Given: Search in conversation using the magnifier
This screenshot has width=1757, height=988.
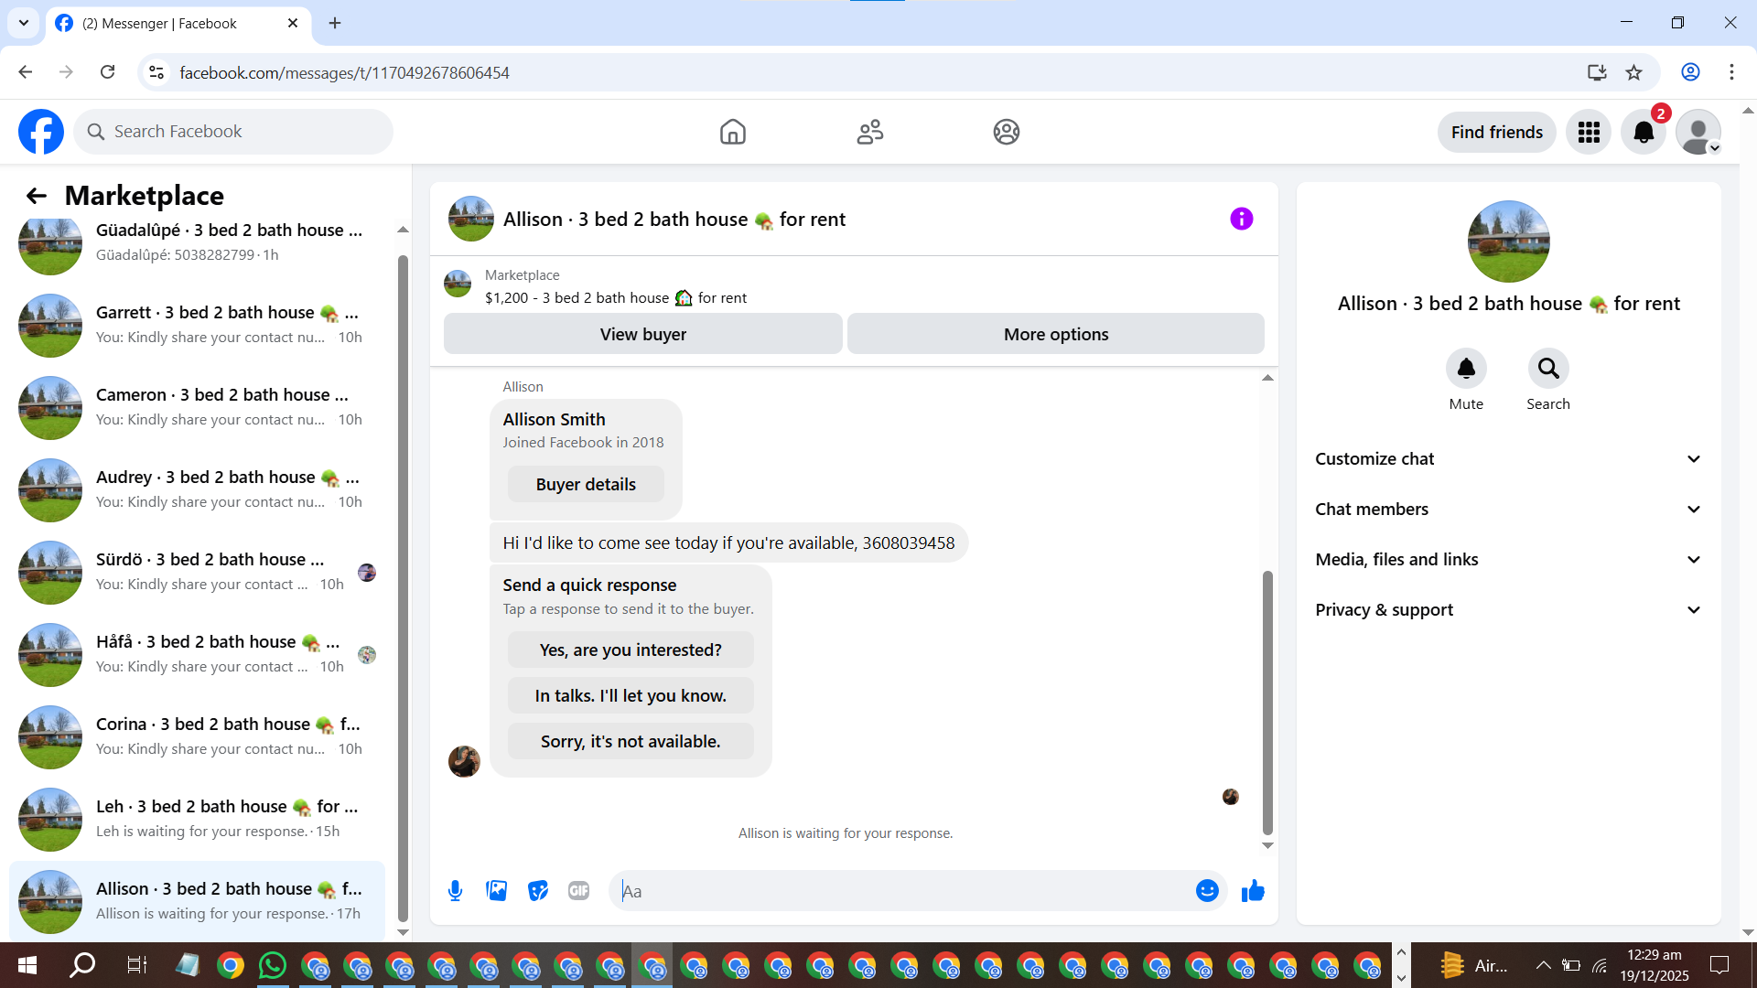Looking at the screenshot, I should coord(1547,369).
